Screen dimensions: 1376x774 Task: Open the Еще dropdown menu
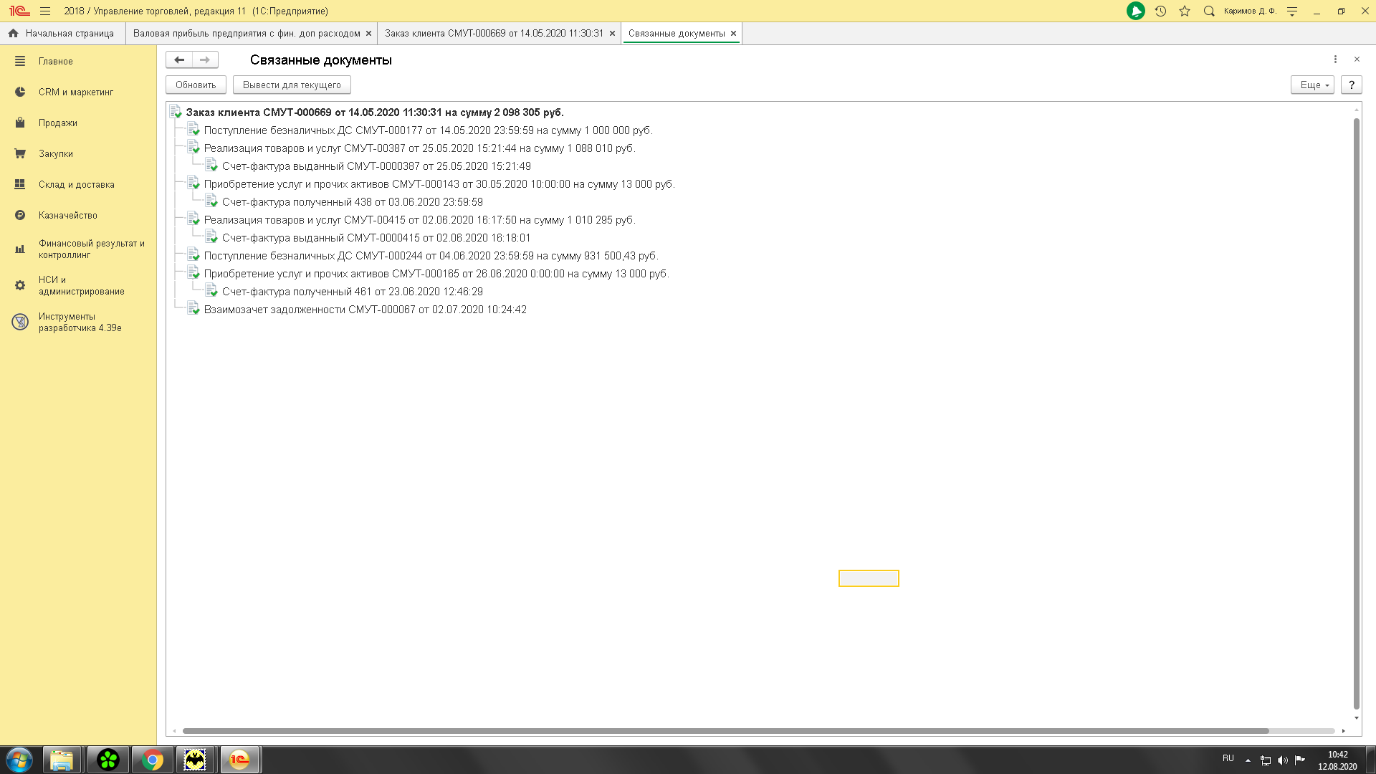point(1312,85)
